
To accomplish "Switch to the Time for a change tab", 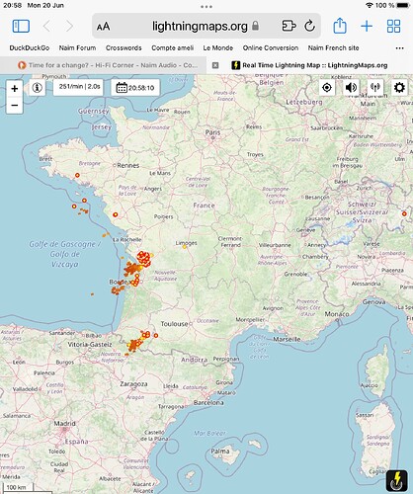I will [x=103, y=65].
